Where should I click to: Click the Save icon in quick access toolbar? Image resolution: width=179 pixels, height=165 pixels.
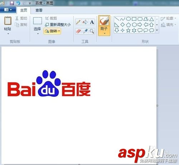click(x=12, y=3)
